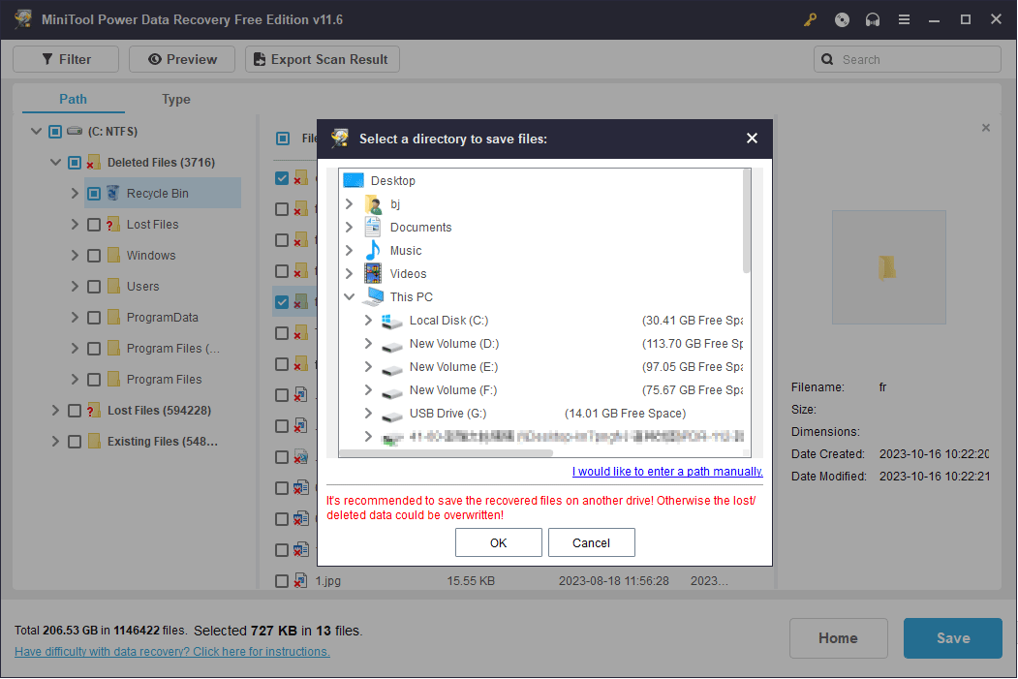Click the Deleted Files folder icon

[94, 163]
